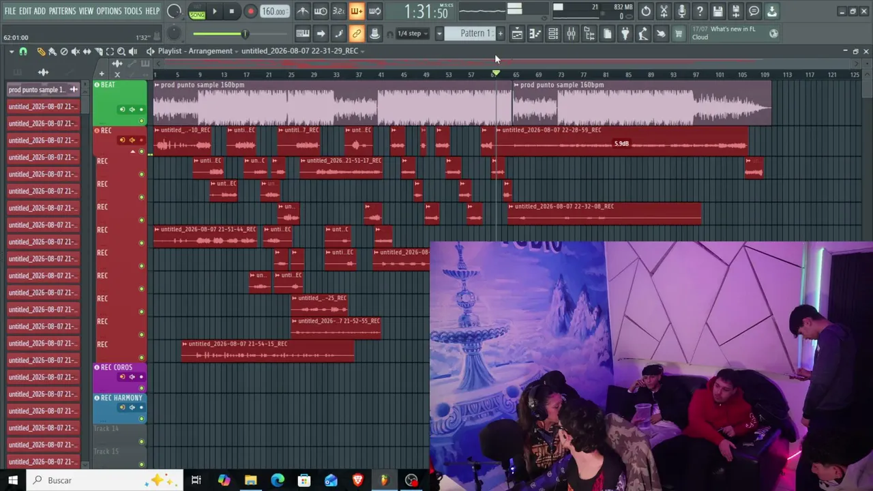Open the EDIT menu
873x491 pixels.
tap(25, 11)
